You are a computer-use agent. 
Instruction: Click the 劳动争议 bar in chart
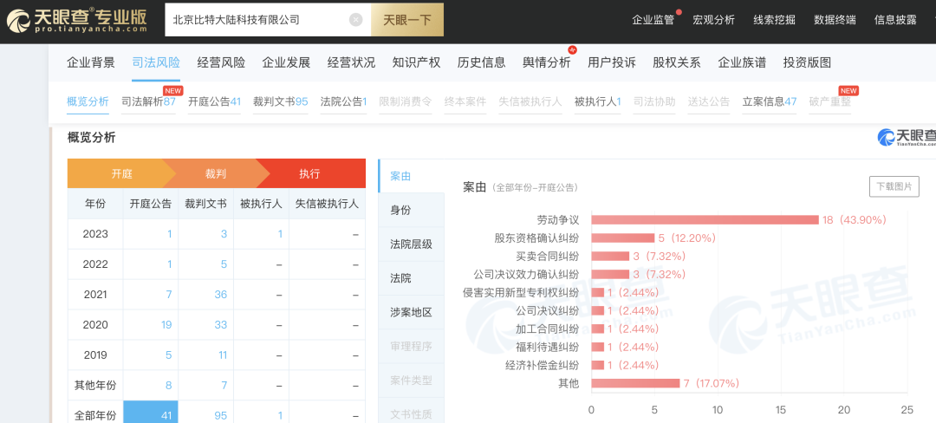point(705,219)
